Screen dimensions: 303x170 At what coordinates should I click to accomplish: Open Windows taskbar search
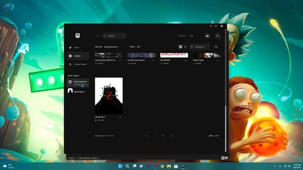(127, 166)
